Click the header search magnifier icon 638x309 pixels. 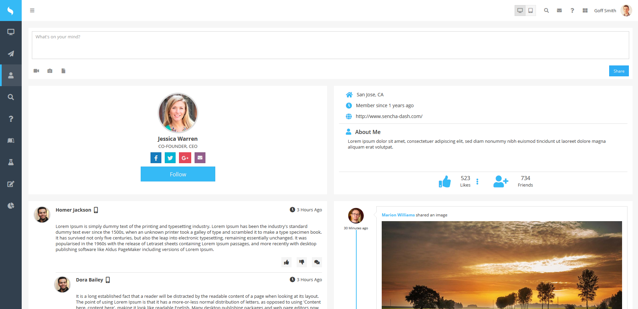tap(546, 11)
